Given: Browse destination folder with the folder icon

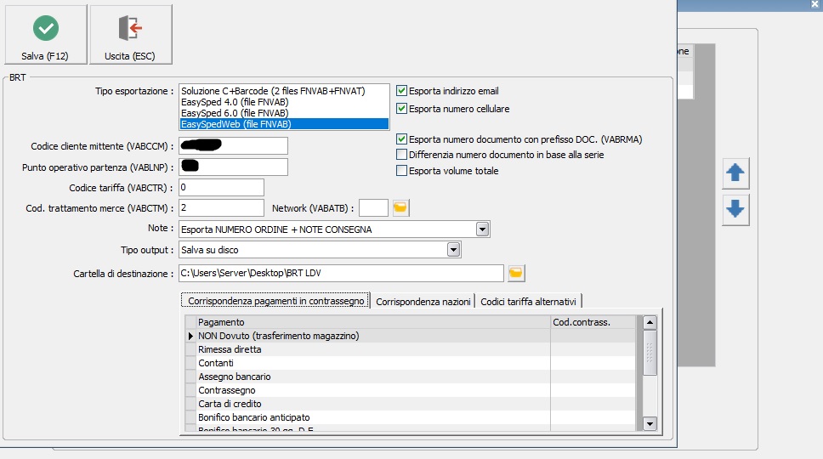Looking at the screenshot, I should coord(516,273).
